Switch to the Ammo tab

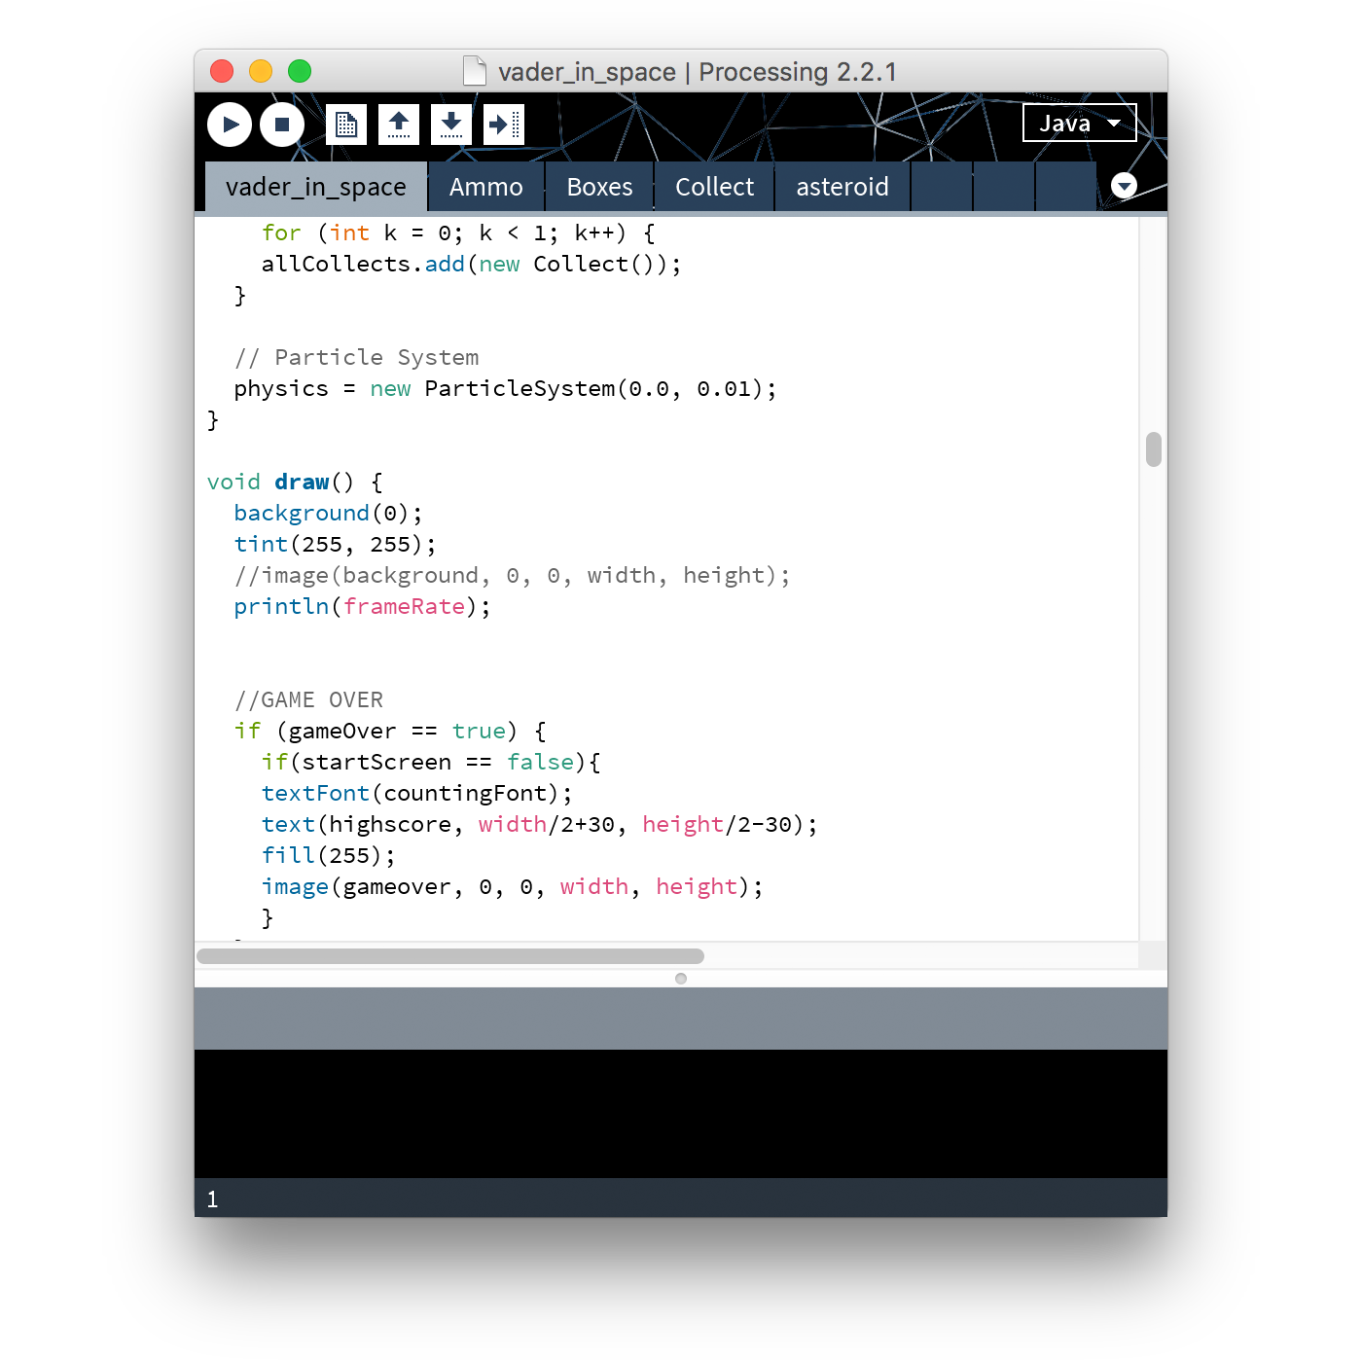486,187
